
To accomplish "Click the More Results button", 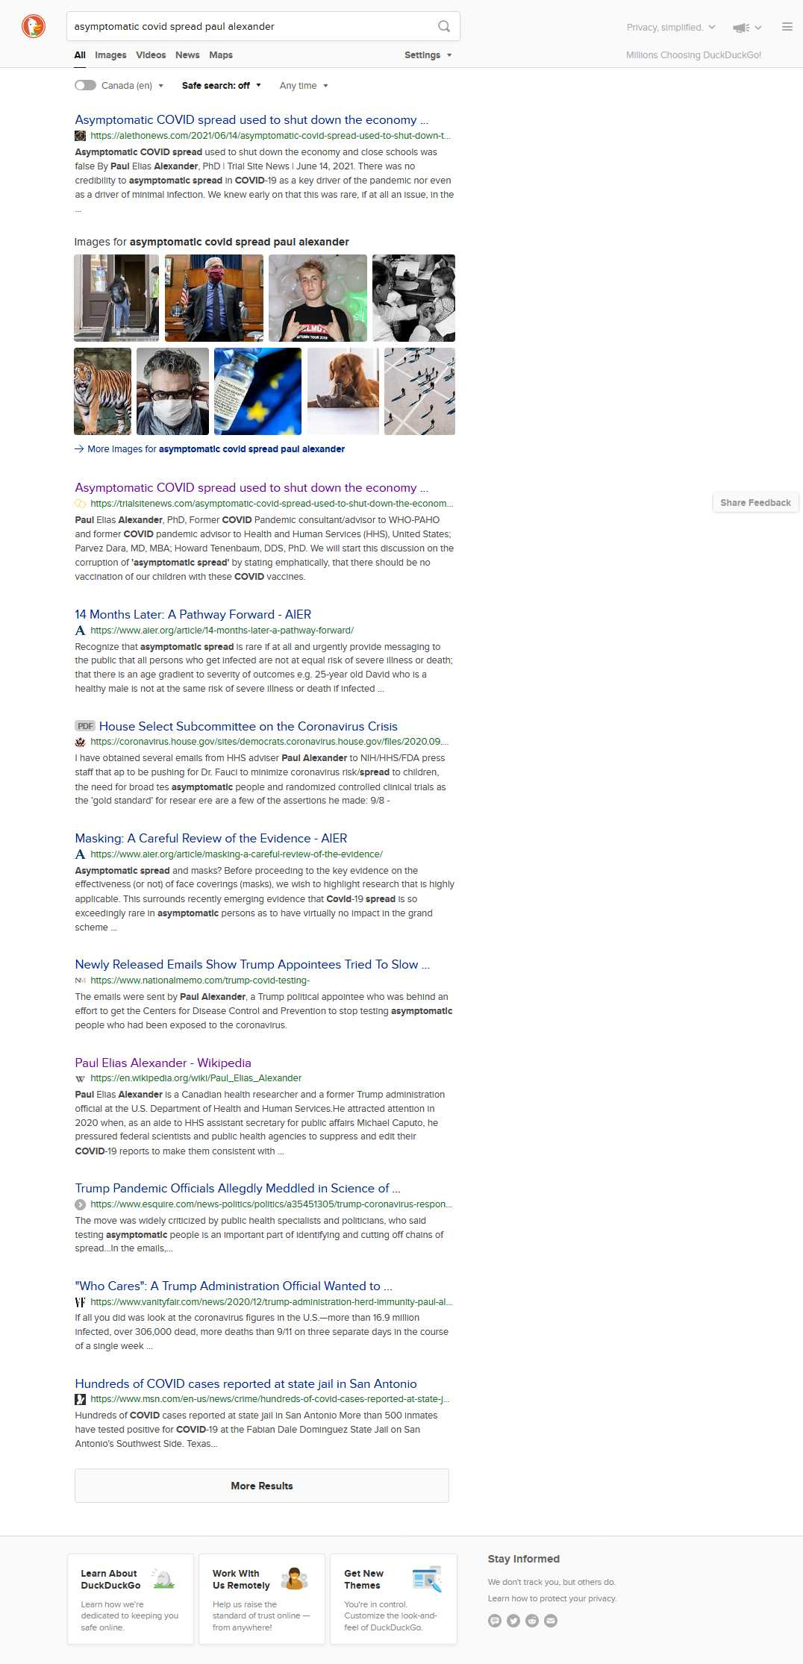I will (x=262, y=1486).
